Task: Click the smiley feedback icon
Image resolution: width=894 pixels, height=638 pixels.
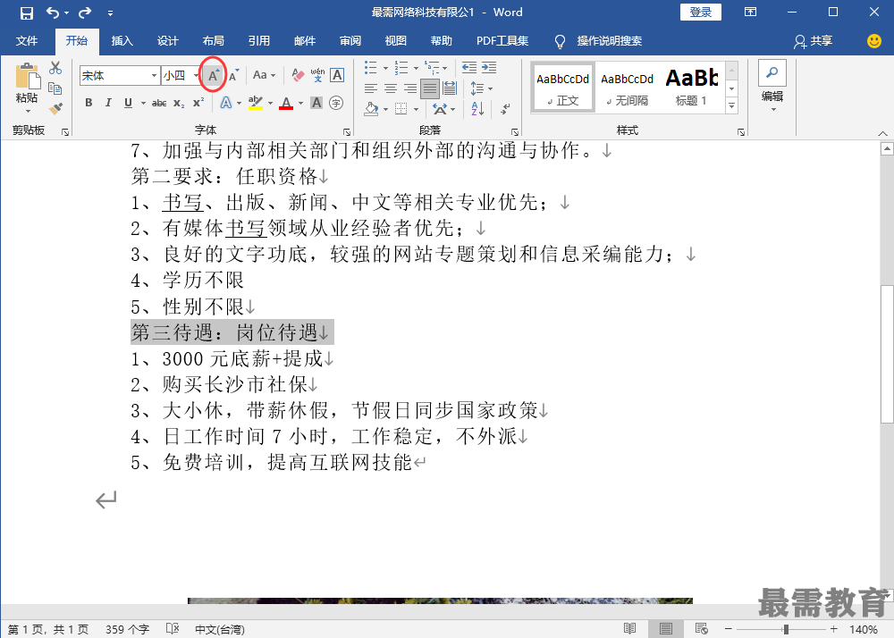Action: coord(874,41)
